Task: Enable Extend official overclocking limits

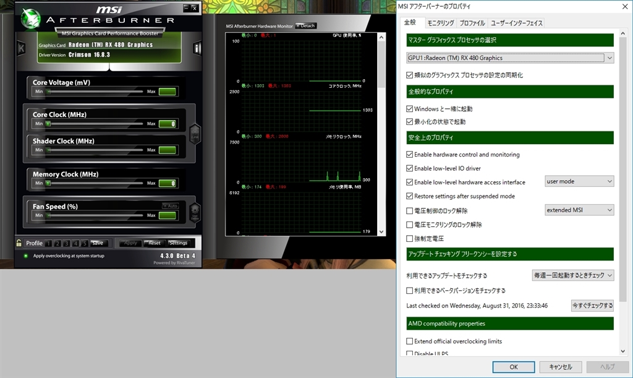Action: (x=409, y=341)
